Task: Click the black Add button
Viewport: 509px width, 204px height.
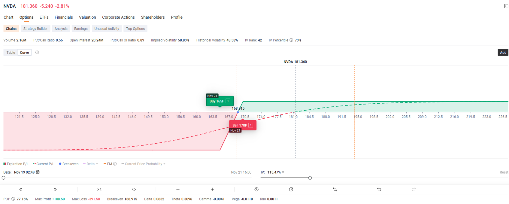Action: coord(503,52)
